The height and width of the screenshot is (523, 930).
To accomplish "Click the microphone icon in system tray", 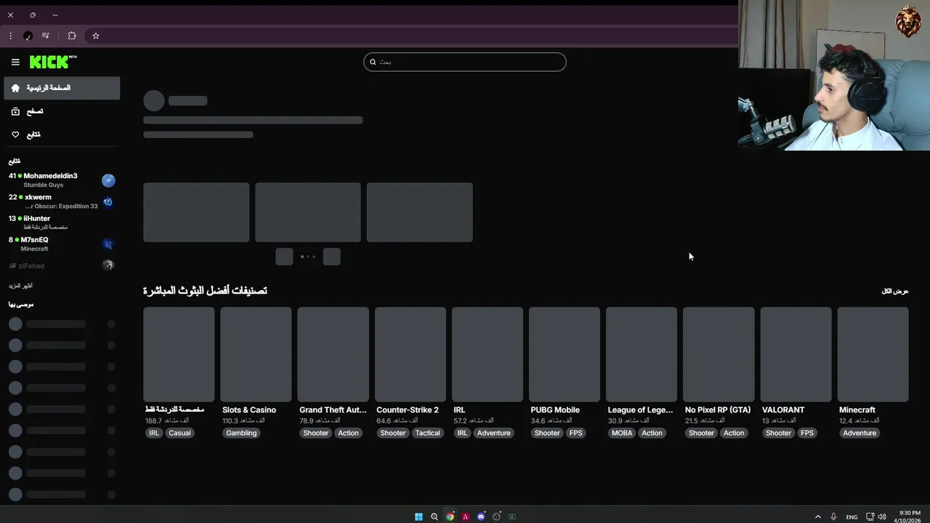I will 833,516.
